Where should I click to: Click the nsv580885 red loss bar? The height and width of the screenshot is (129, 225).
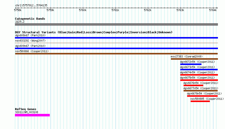[x=200, y=101]
